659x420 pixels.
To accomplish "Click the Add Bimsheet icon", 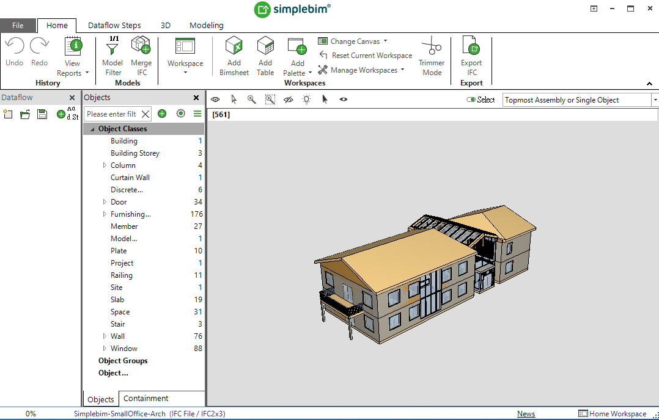I will tap(234, 46).
